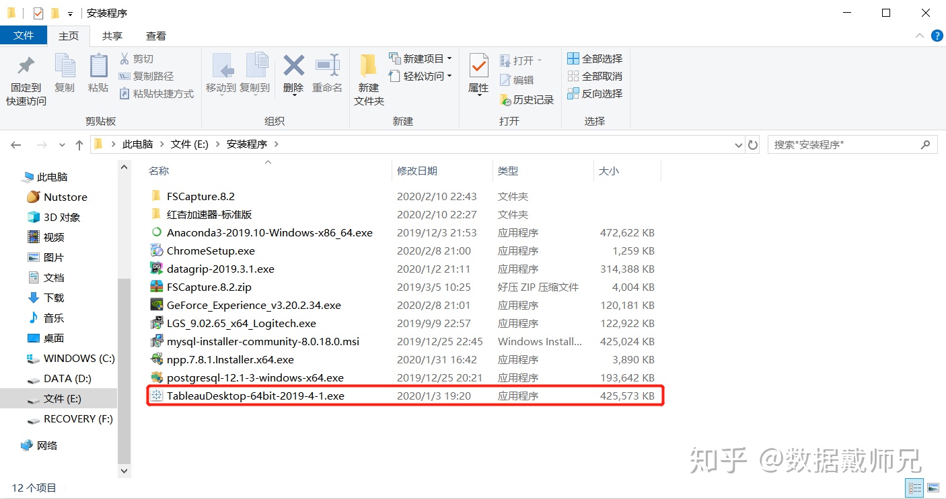Image resolution: width=946 pixels, height=499 pixels.
Task: Switch to the Share (共享) tab
Action: tap(112, 36)
